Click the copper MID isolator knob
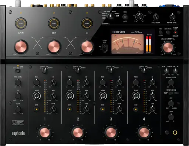Viewport: 189px width, 146px height. (x=54, y=47)
